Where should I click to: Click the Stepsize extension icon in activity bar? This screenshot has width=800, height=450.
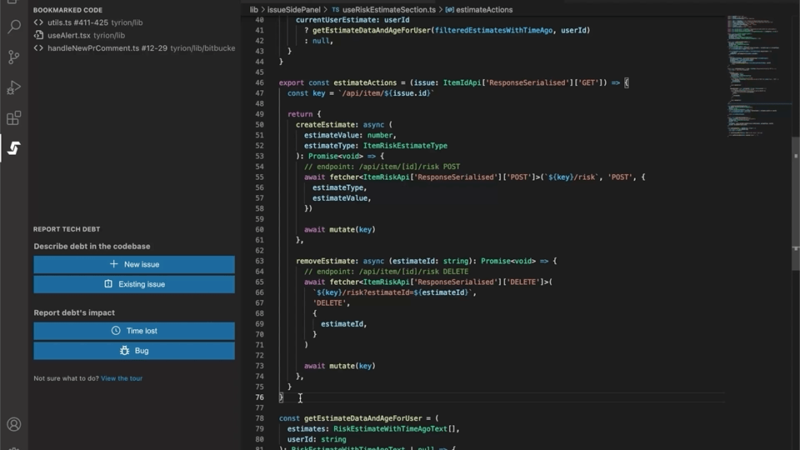[13, 148]
